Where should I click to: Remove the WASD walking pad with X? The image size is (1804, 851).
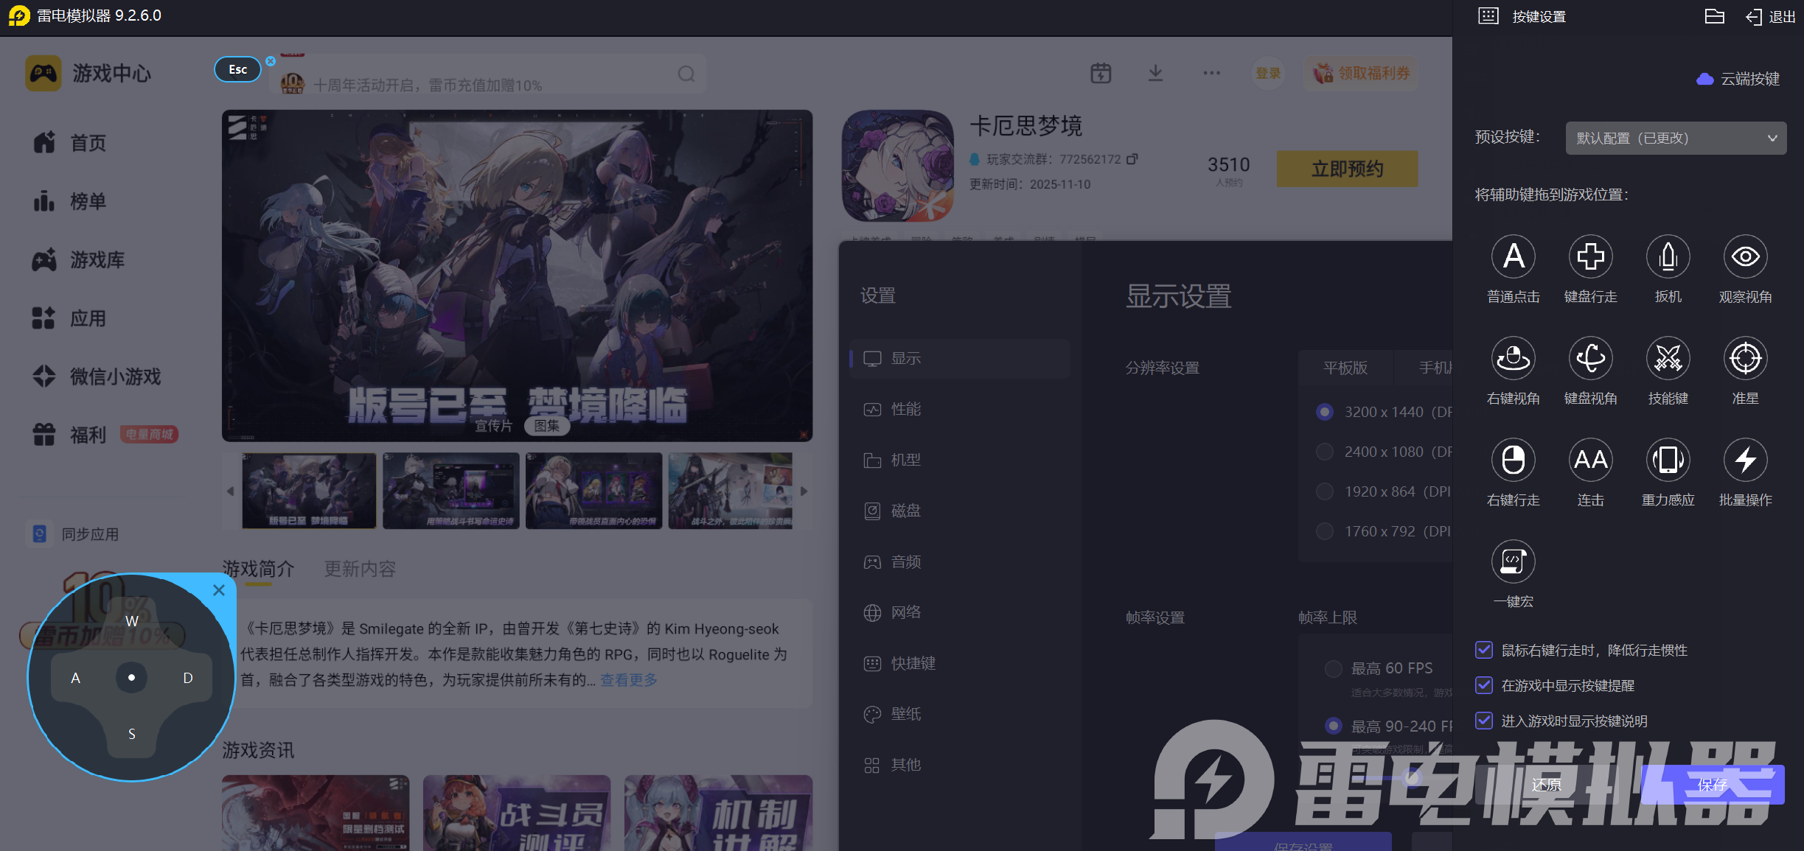pos(219,590)
